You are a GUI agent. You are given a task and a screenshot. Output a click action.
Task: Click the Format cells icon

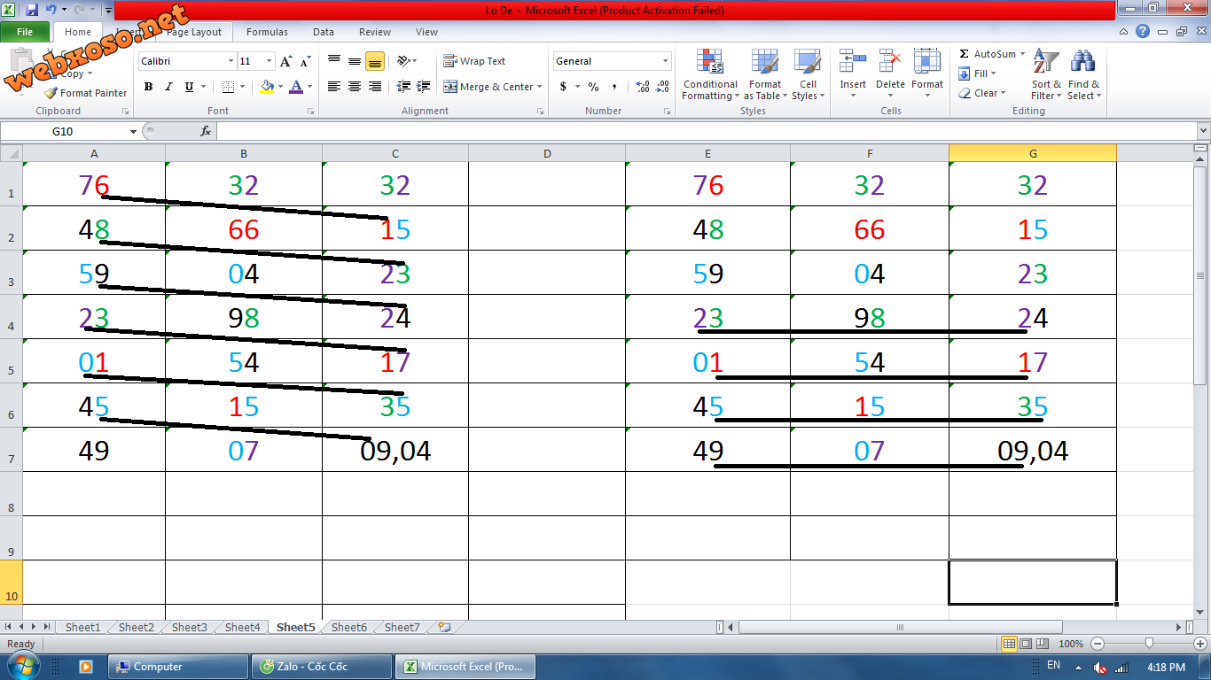[927, 61]
